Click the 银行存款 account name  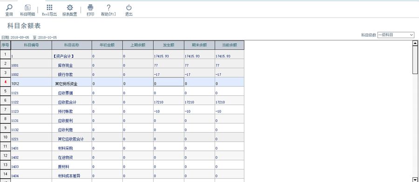pyautogui.click(x=65, y=74)
